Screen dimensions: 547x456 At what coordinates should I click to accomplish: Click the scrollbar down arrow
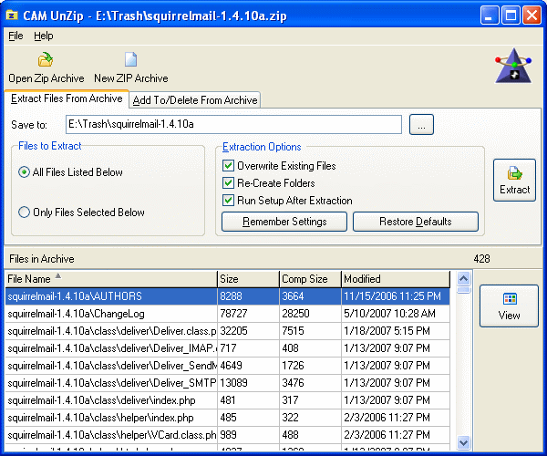pos(464,442)
